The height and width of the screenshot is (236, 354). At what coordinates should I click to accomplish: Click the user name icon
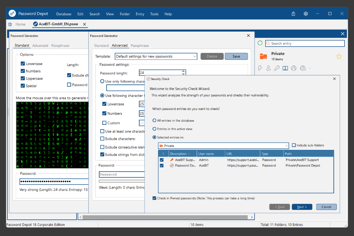pos(268,68)
